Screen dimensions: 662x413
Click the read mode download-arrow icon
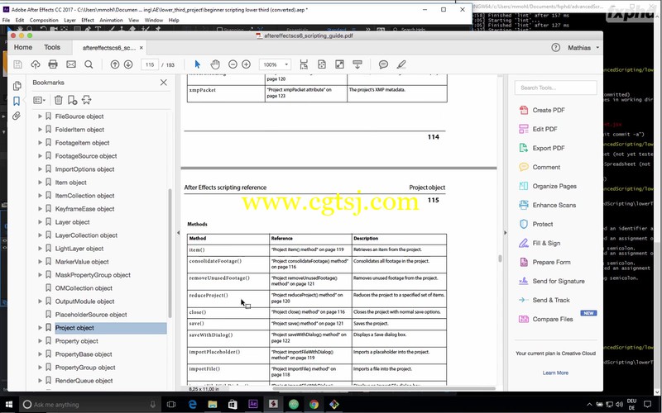(x=357, y=64)
